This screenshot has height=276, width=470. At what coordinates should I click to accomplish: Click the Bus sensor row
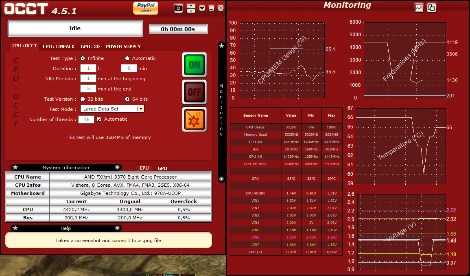coord(286,149)
